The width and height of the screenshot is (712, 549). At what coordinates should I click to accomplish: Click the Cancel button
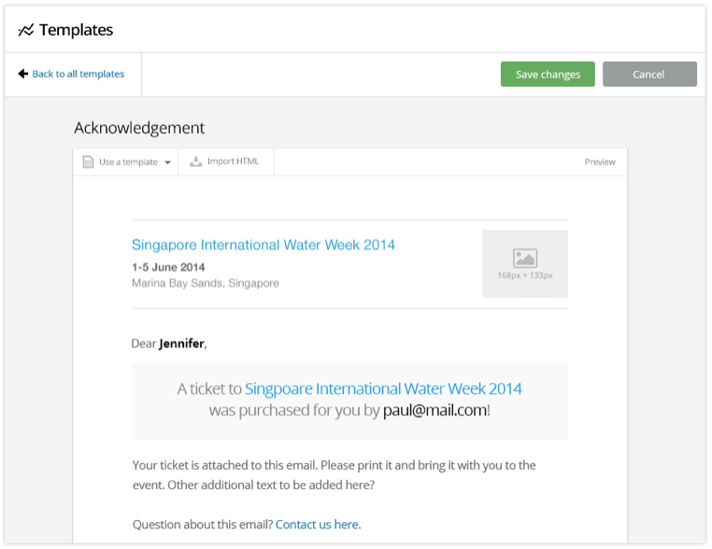[x=648, y=74]
